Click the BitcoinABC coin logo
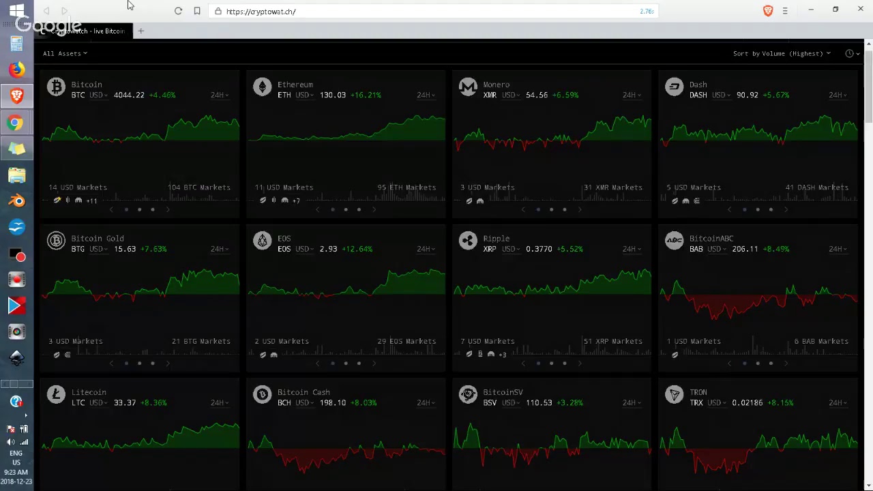 tap(674, 241)
